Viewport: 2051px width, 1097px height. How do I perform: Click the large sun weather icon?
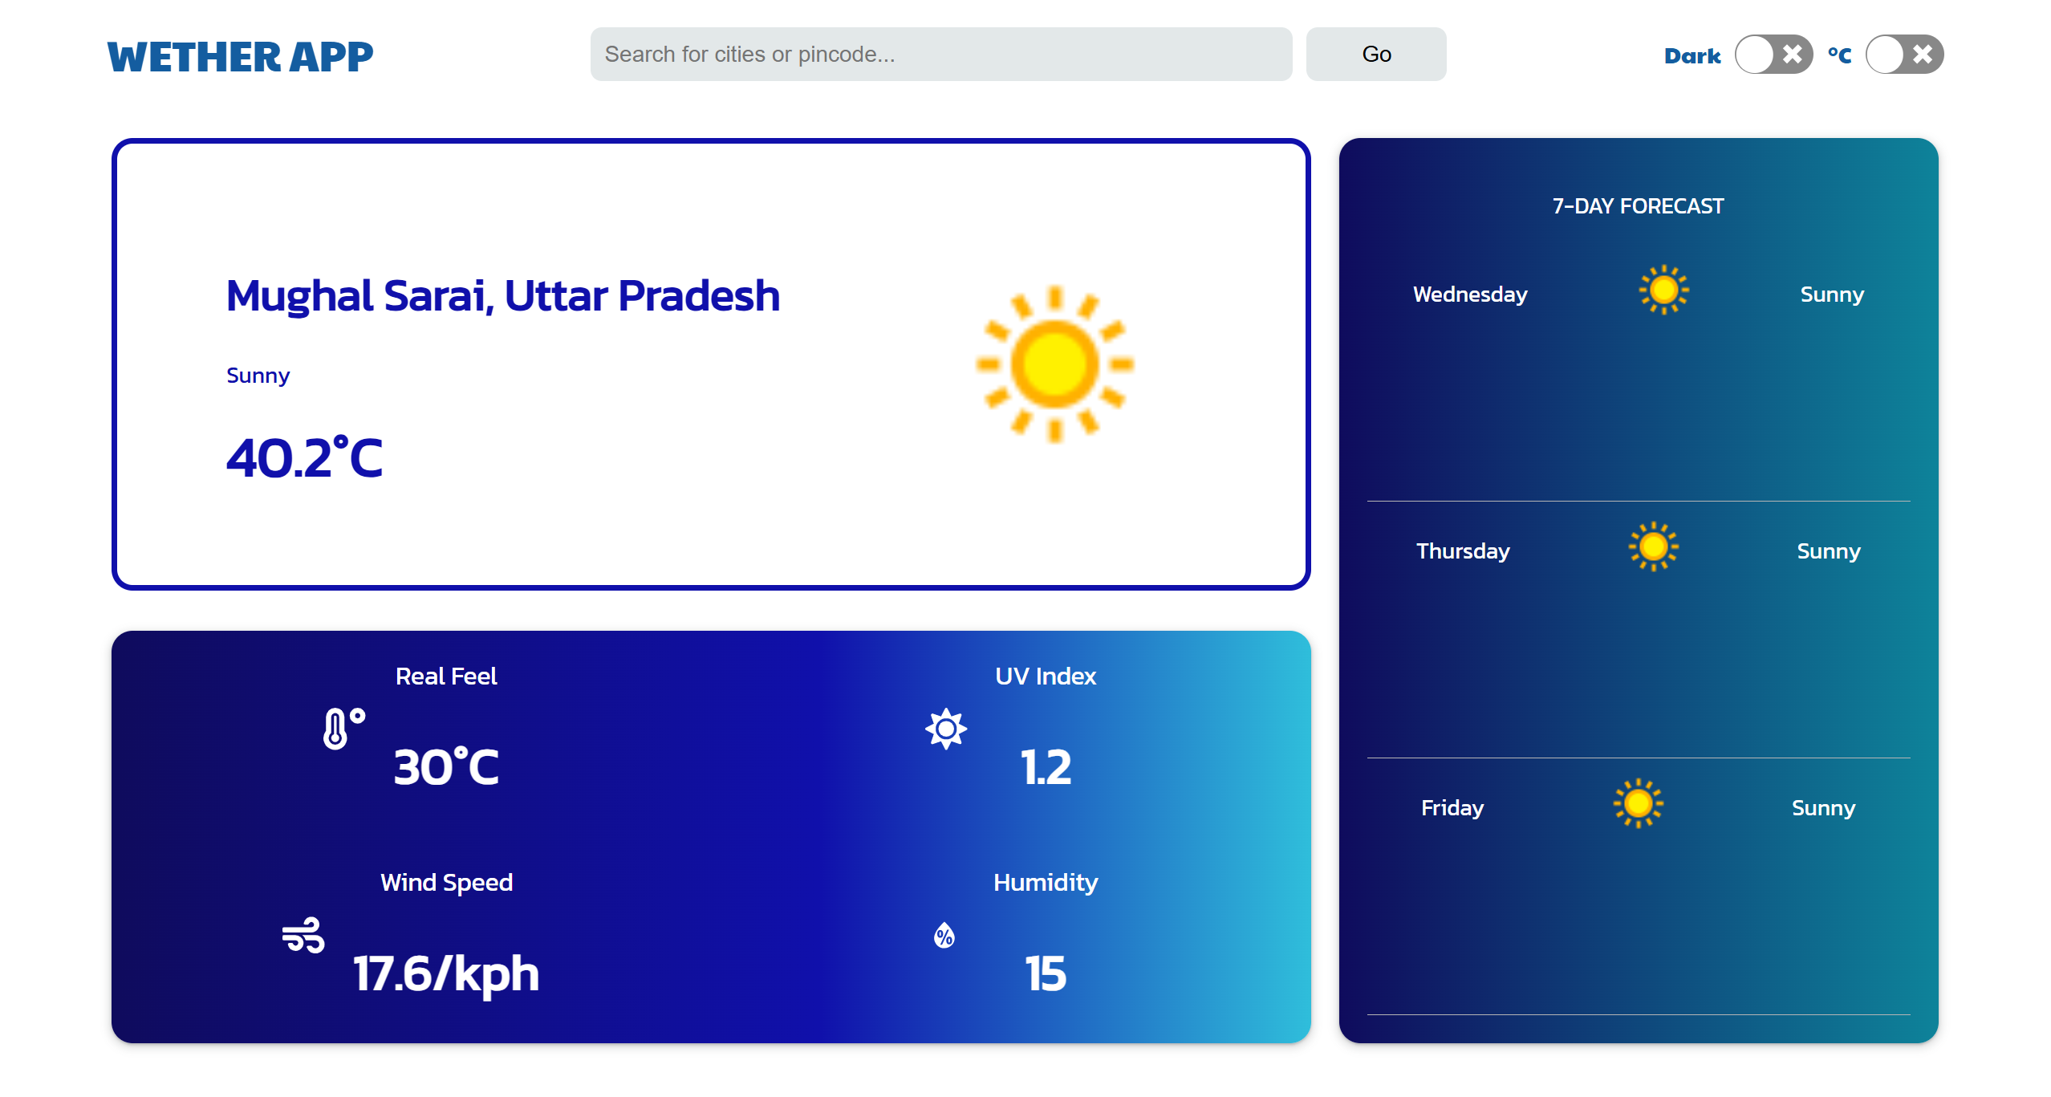1054,364
